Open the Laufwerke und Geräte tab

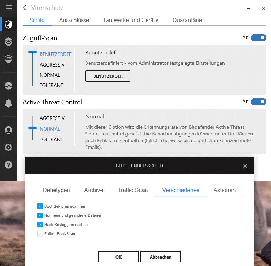[131, 20]
